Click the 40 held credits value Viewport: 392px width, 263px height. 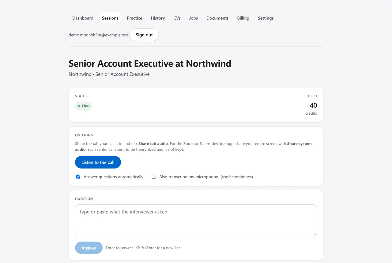coord(313,106)
